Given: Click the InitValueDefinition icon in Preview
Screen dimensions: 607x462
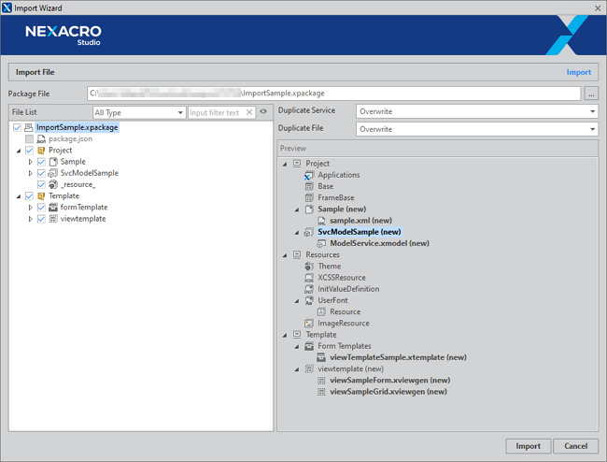Looking at the screenshot, I should [x=309, y=289].
